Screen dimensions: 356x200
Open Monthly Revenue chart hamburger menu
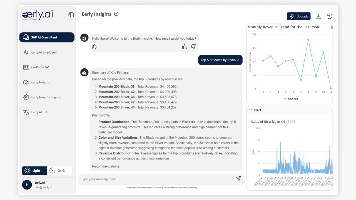tap(331, 28)
